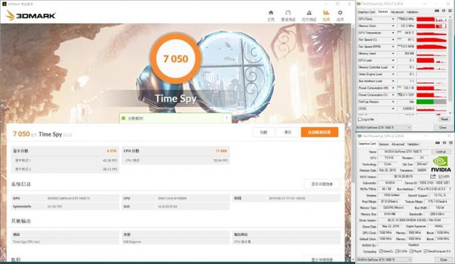The height and width of the screenshot is (264, 455).
Task: Toggle the OpenCL checkbox
Action: coord(381,251)
